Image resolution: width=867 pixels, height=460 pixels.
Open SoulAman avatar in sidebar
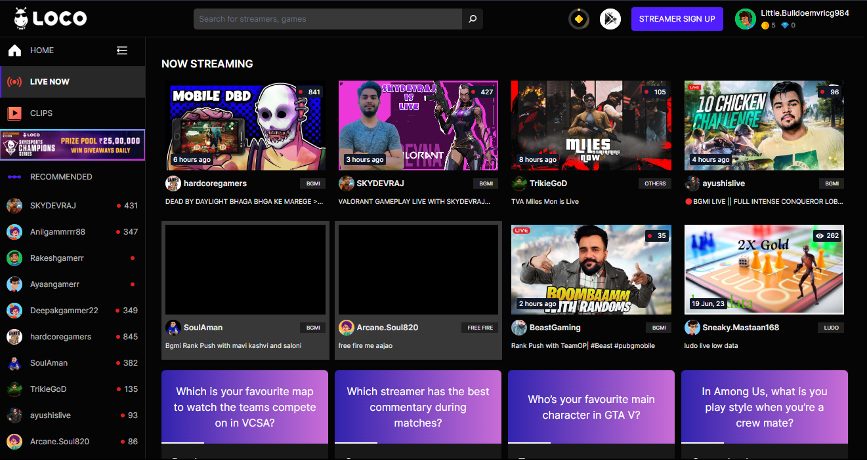coord(14,363)
